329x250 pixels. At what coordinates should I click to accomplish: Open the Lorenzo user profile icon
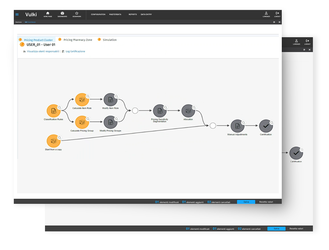(x=266, y=13)
